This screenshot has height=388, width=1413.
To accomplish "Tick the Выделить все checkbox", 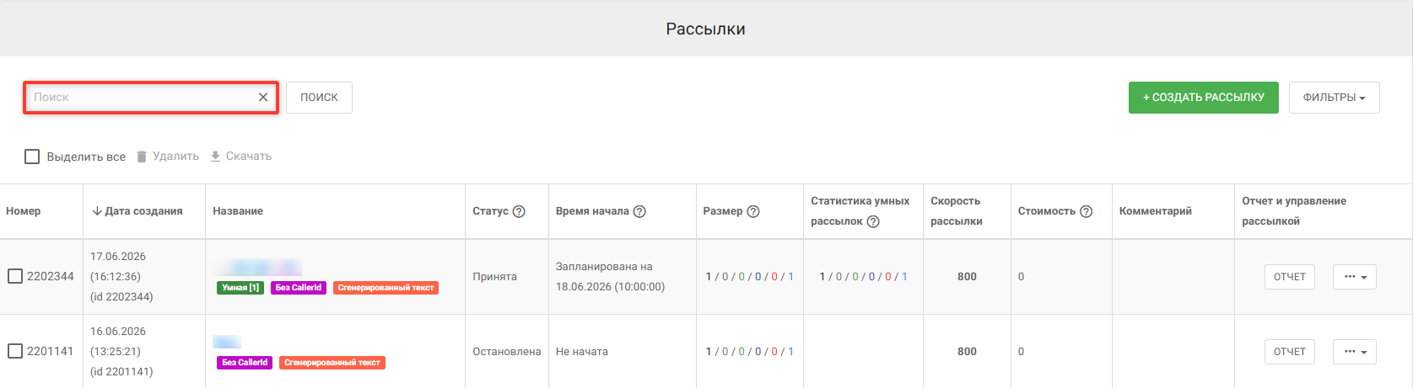I will click(32, 157).
